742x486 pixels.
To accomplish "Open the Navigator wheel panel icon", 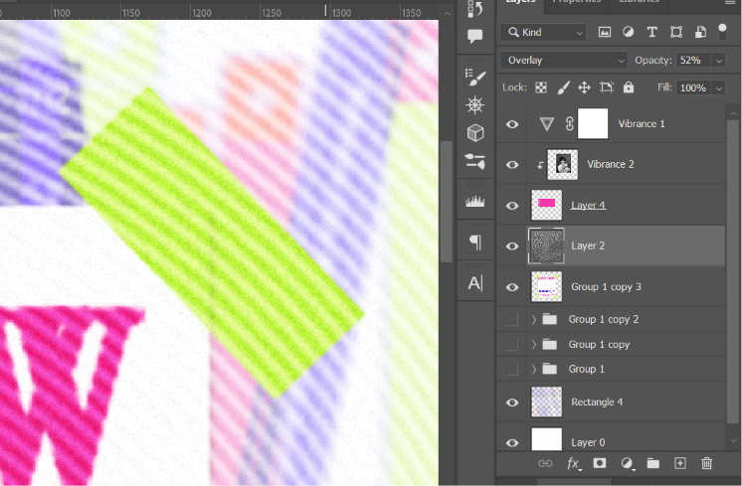I will point(475,105).
